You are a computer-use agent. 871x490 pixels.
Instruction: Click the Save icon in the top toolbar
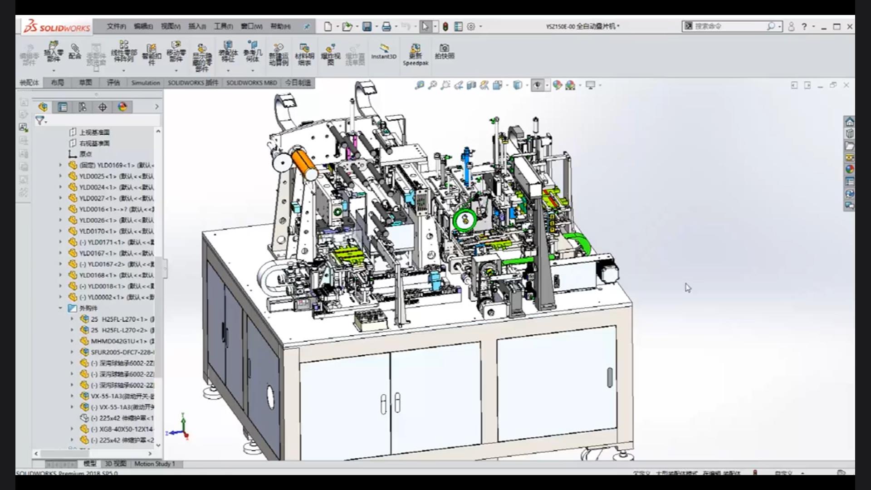367,27
